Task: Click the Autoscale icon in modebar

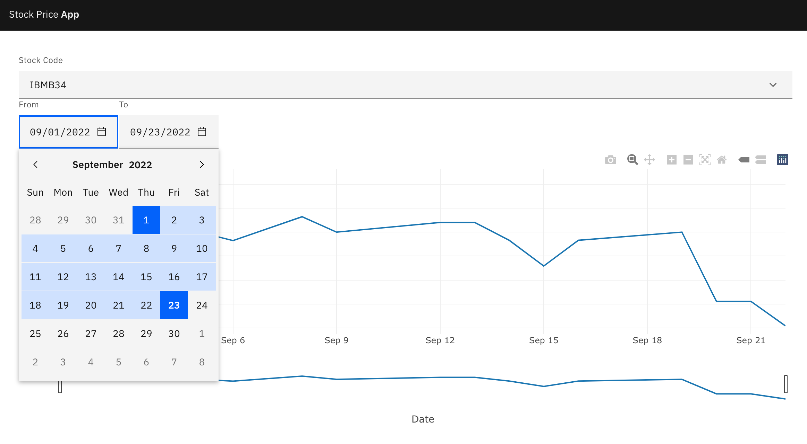Action: coord(705,160)
